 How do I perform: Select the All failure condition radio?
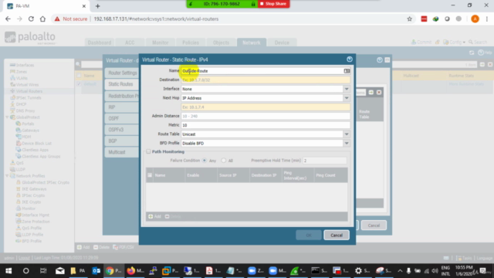223,161
